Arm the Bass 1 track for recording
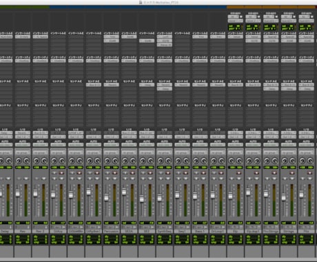The image size is (317, 262). point(204,173)
